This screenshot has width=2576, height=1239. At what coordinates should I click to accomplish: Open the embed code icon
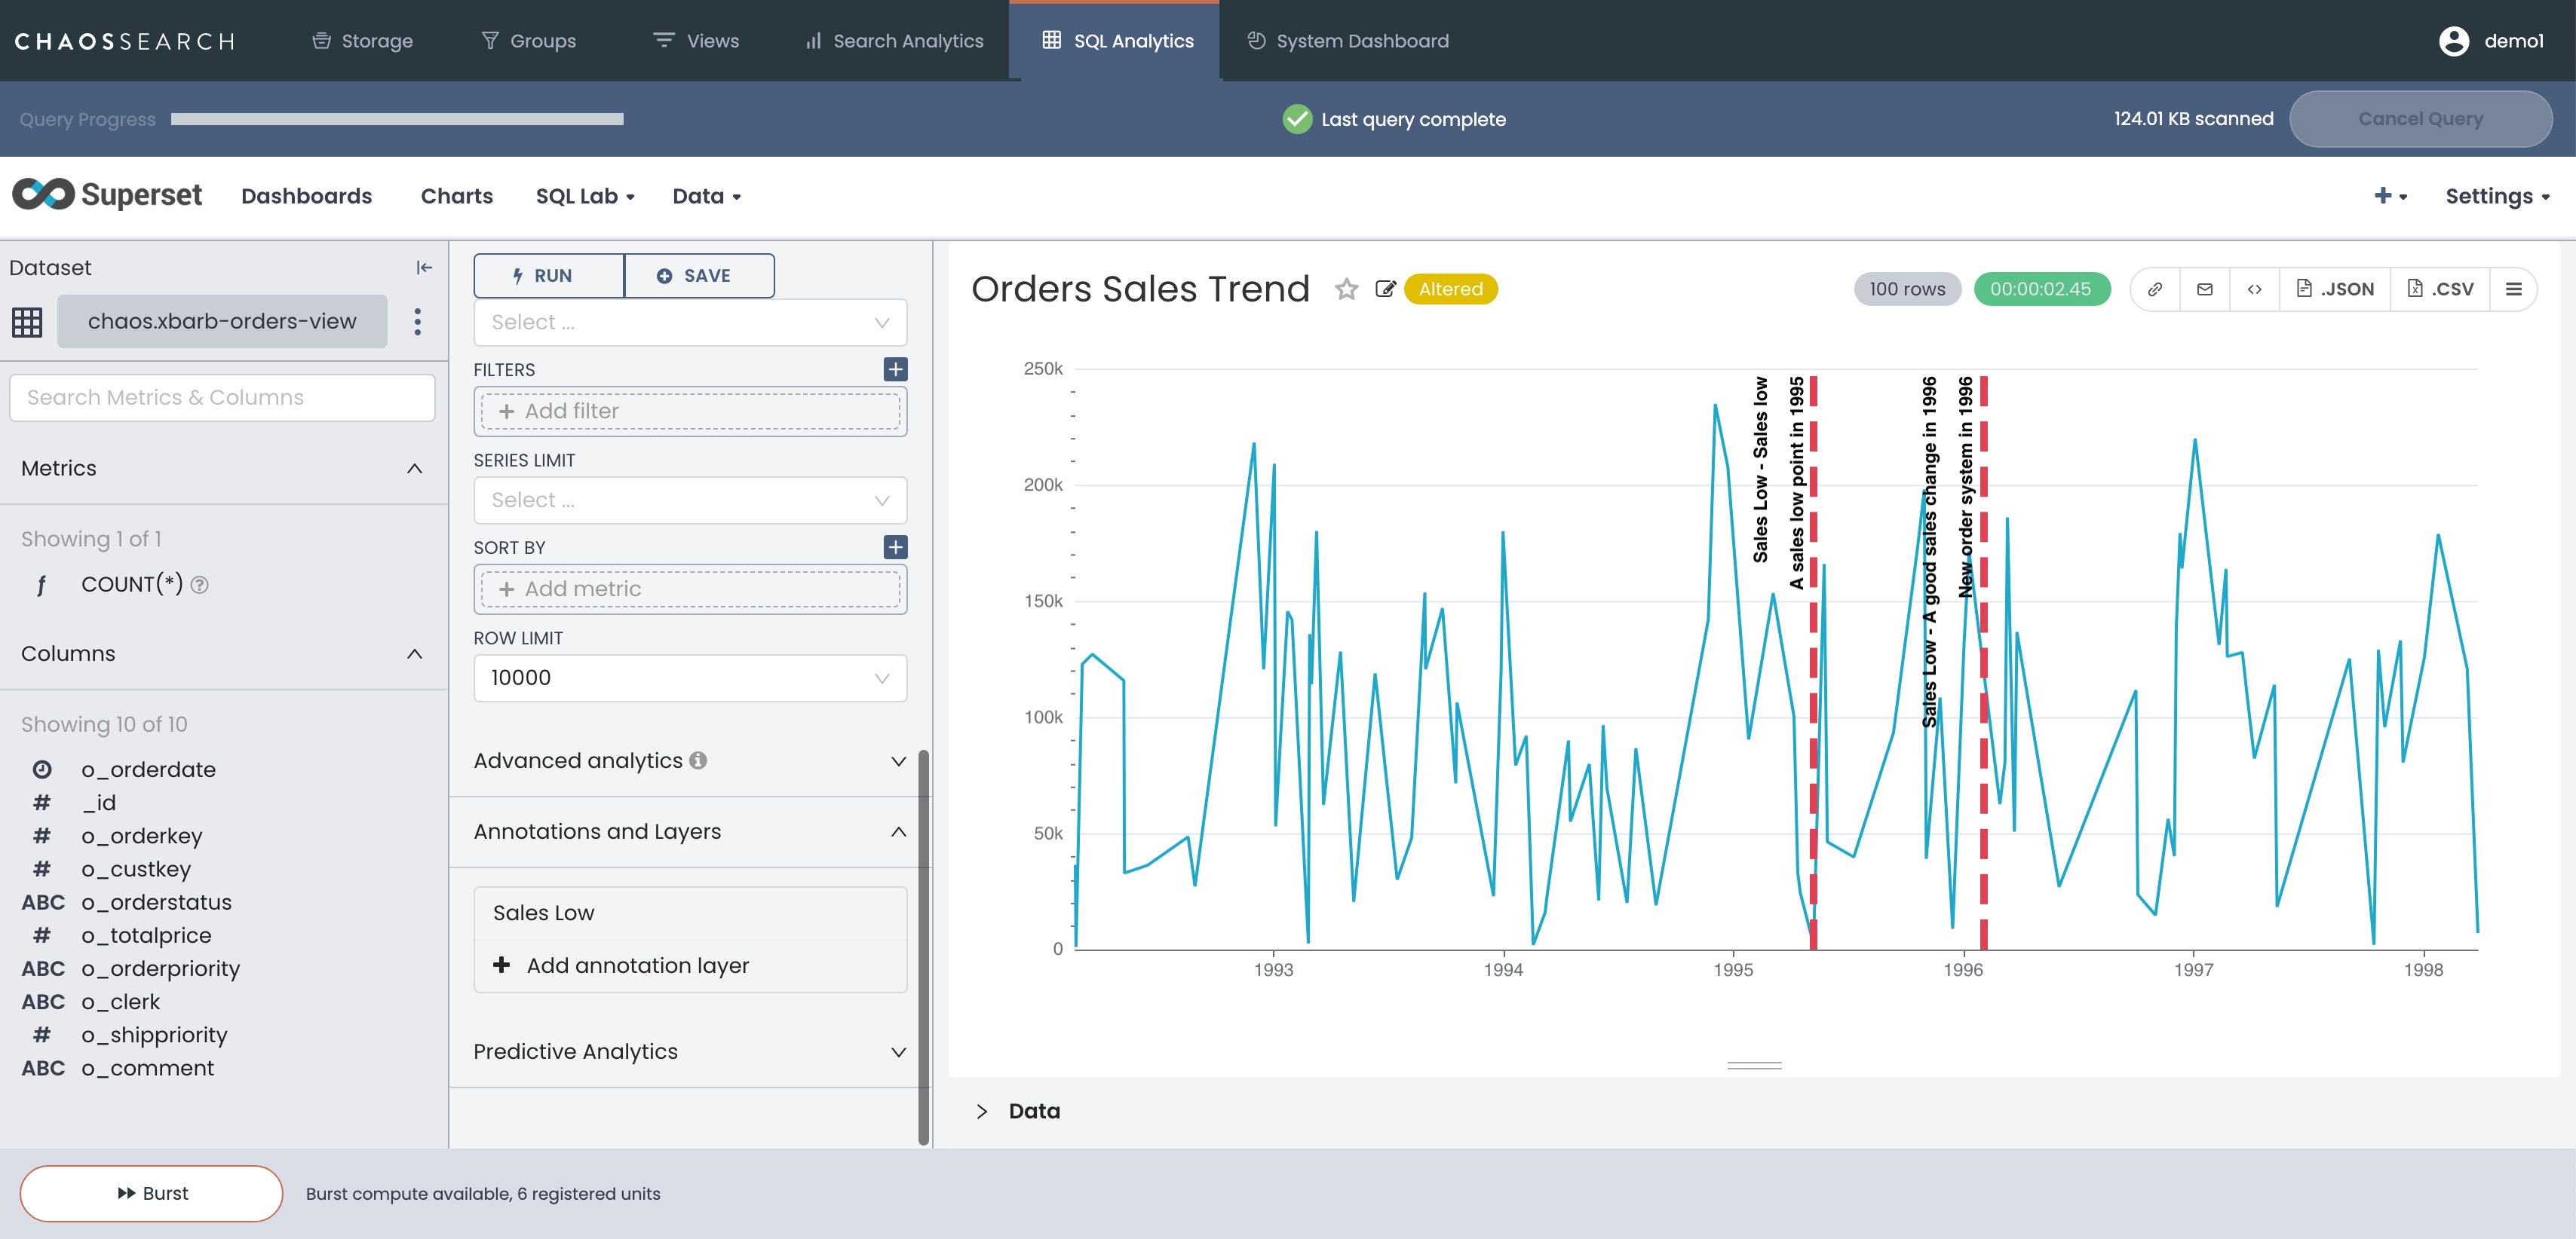click(x=2255, y=289)
